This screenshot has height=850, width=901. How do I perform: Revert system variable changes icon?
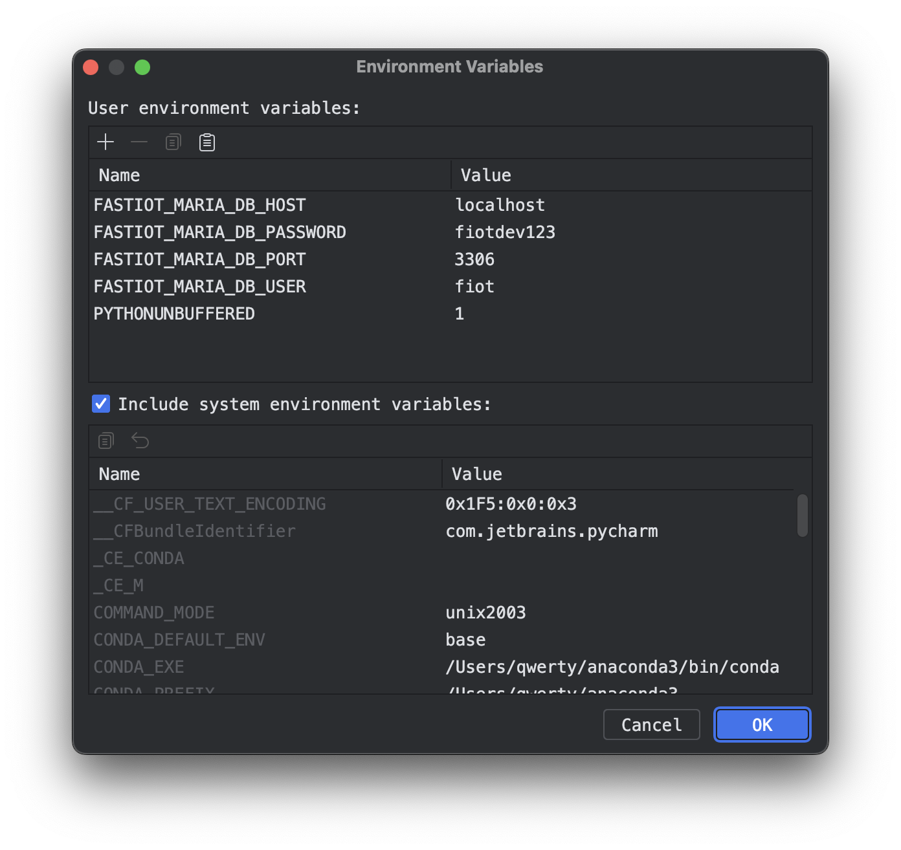pyautogui.click(x=140, y=441)
